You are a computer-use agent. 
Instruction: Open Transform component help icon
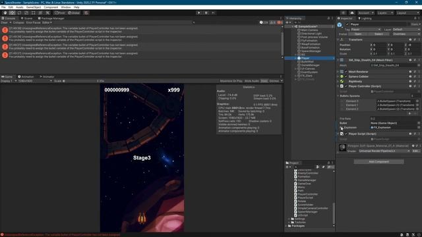click(410, 39)
